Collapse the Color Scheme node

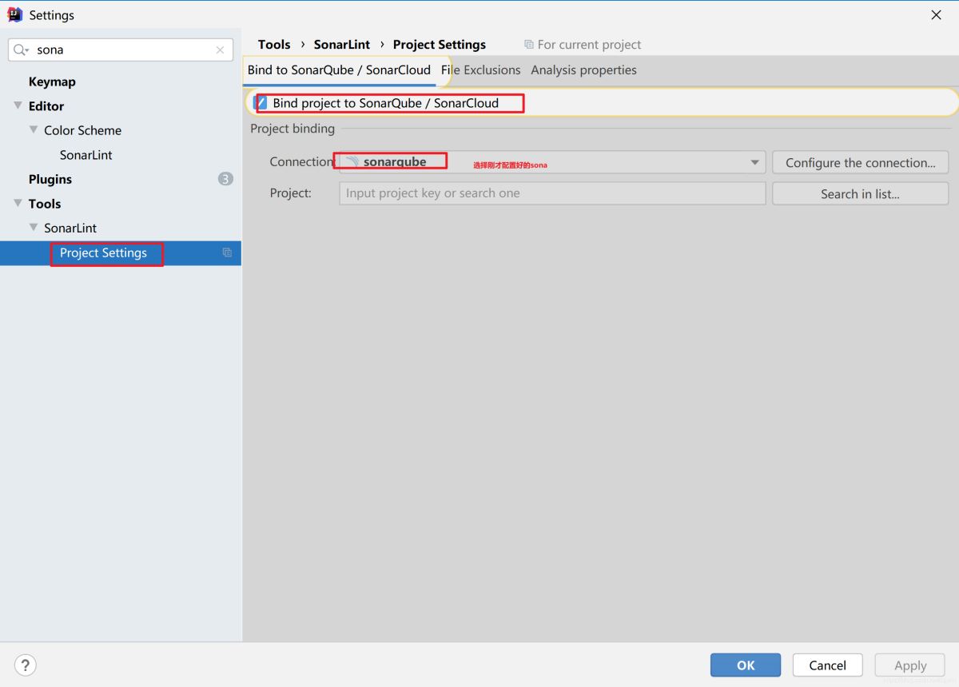(x=34, y=129)
